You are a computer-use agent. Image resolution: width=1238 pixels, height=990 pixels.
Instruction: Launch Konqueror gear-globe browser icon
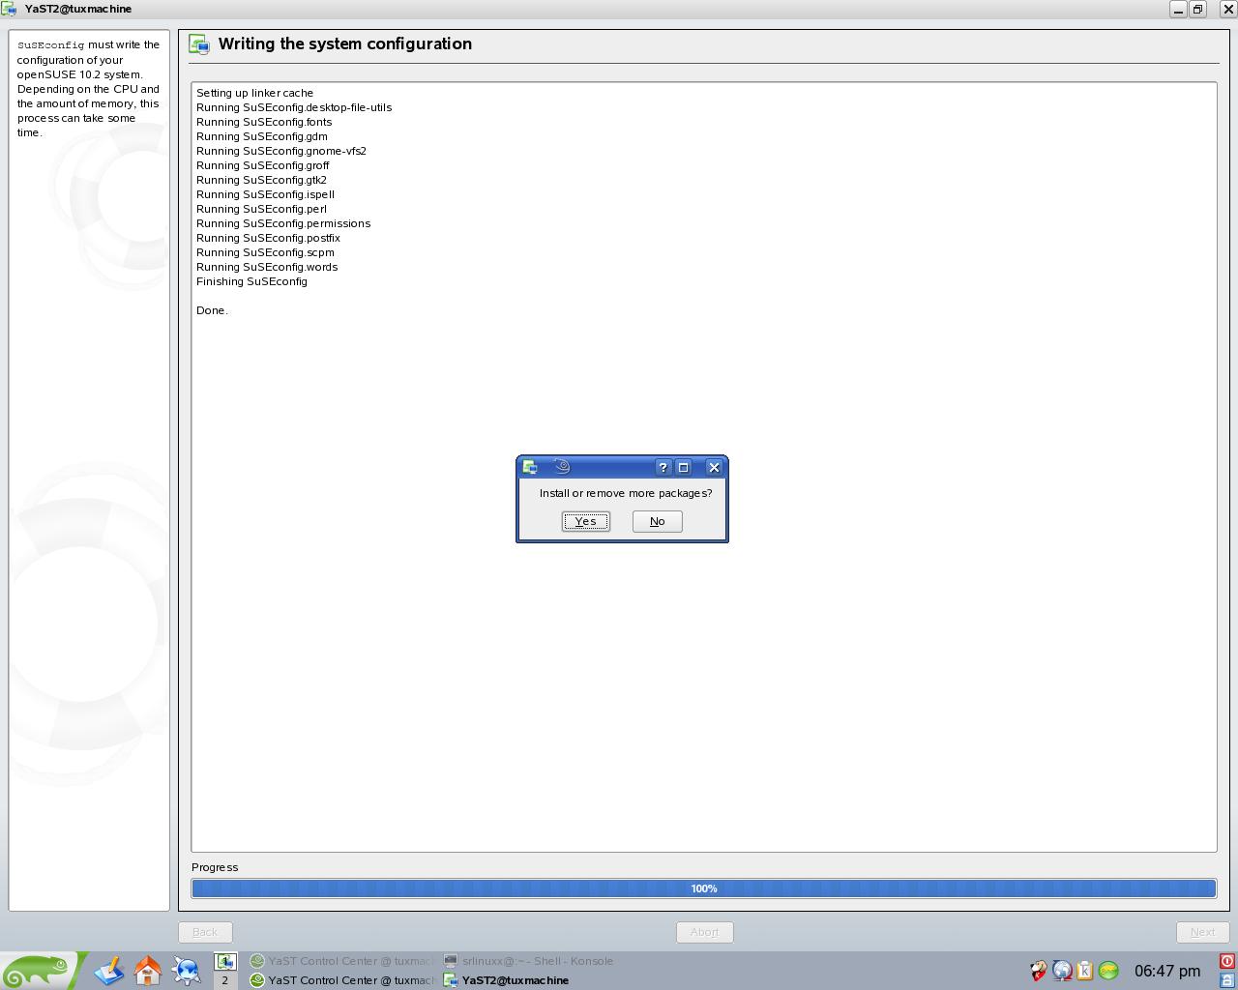[x=187, y=970]
